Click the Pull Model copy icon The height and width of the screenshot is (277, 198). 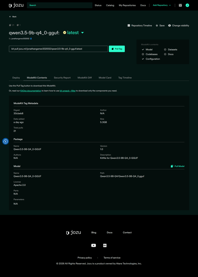pyautogui.click(x=172, y=166)
